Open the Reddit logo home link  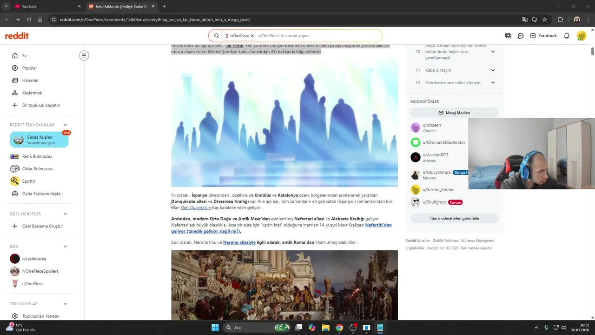point(17,36)
